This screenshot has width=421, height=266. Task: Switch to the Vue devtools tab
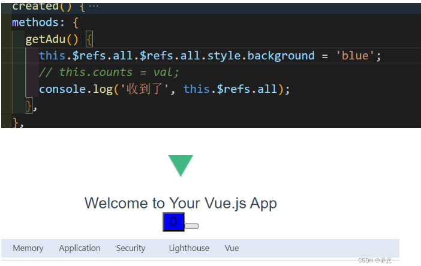231,248
